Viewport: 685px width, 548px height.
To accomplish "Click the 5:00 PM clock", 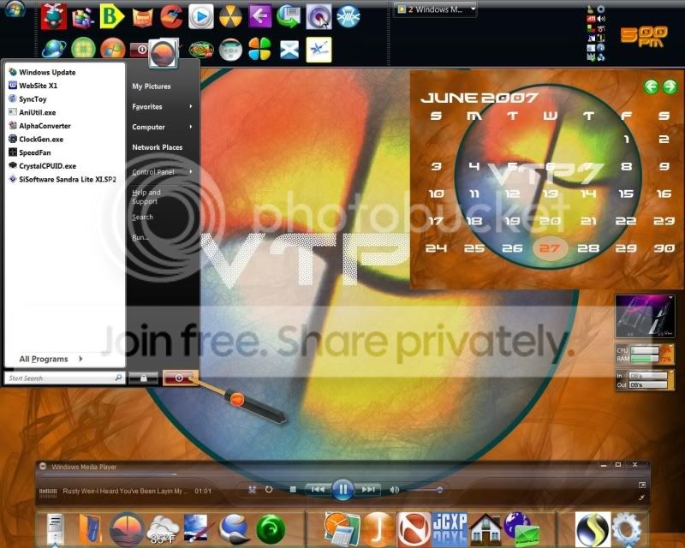I will (x=644, y=37).
